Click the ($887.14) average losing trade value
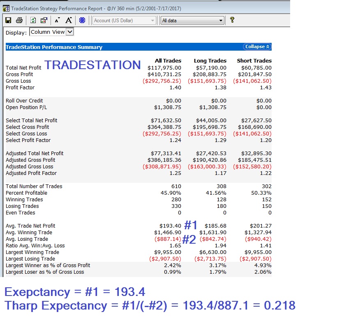 coord(168,239)
